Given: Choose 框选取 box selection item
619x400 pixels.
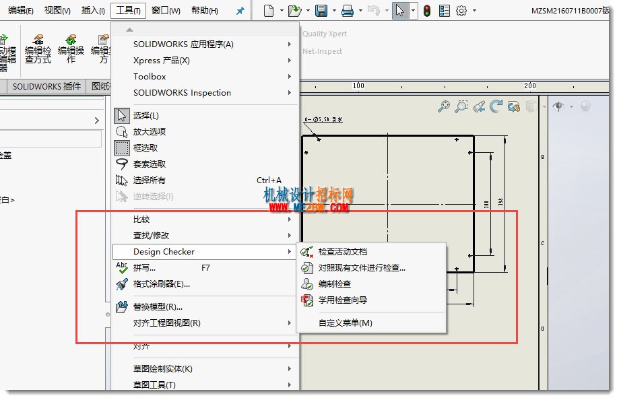Looking at the screenshot, I should click(x=205, y=147).
